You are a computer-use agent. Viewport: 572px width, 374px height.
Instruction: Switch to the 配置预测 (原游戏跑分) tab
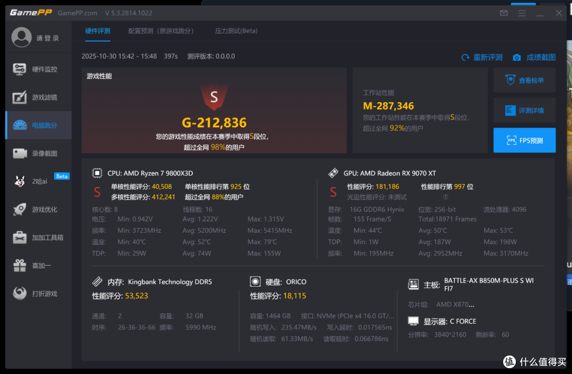pyautogui.click(x=161, y=31)
